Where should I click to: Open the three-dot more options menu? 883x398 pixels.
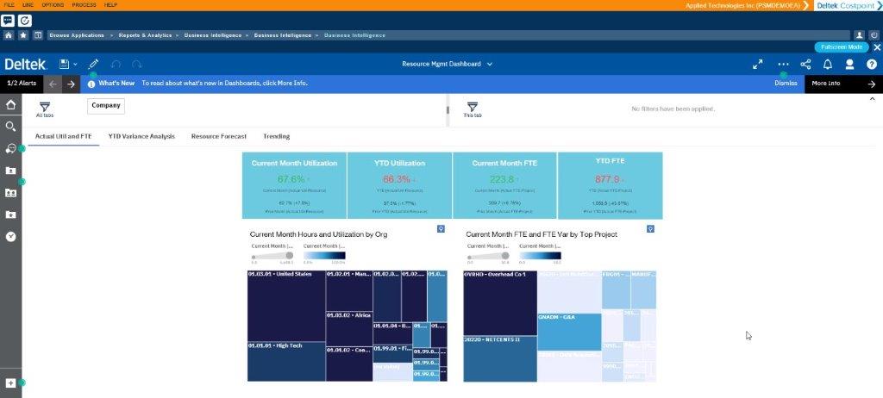pyautogui.click(x=783, y=65)
